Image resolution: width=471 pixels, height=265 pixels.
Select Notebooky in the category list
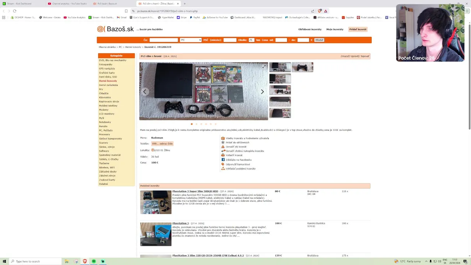point(105,122)
